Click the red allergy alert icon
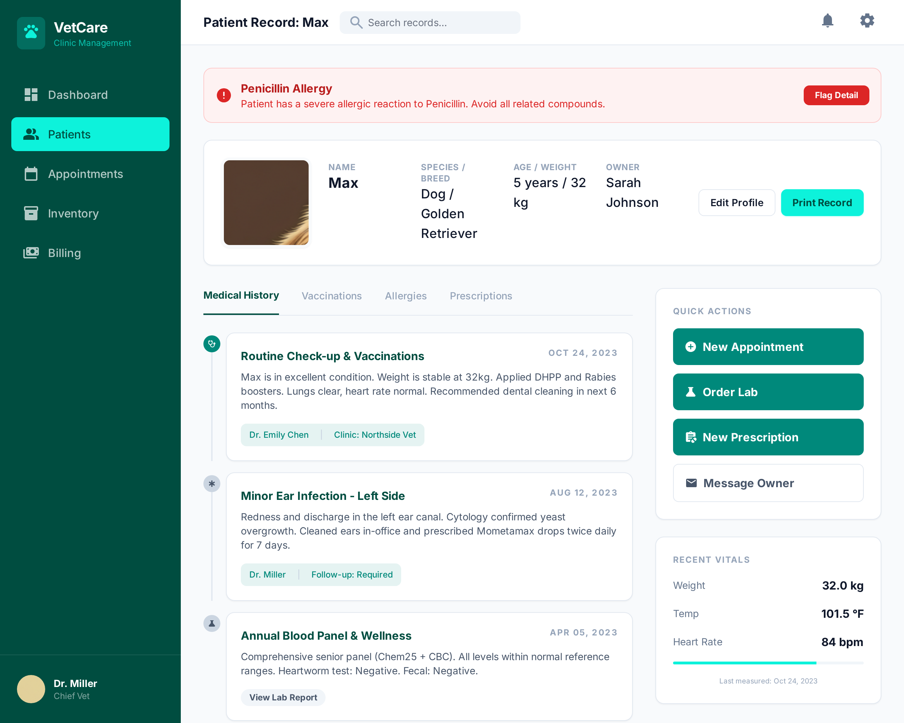Image resolution: width=904 pixels, height=723 pixels. (x=224, y=96)
